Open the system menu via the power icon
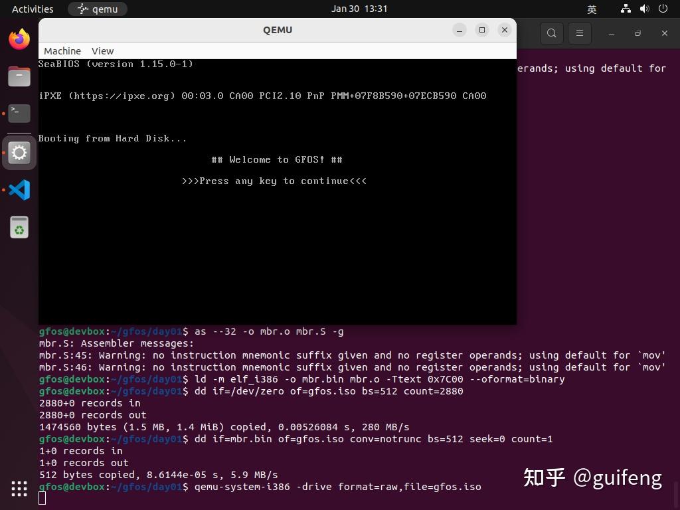The height and width of the screenshot is (510, 680). tap(662, 9)
